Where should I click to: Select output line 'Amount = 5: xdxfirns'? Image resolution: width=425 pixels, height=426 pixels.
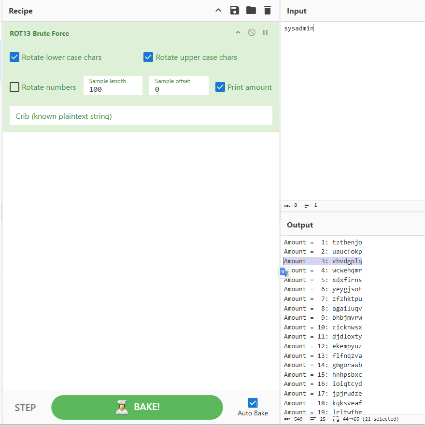[323, 280]
